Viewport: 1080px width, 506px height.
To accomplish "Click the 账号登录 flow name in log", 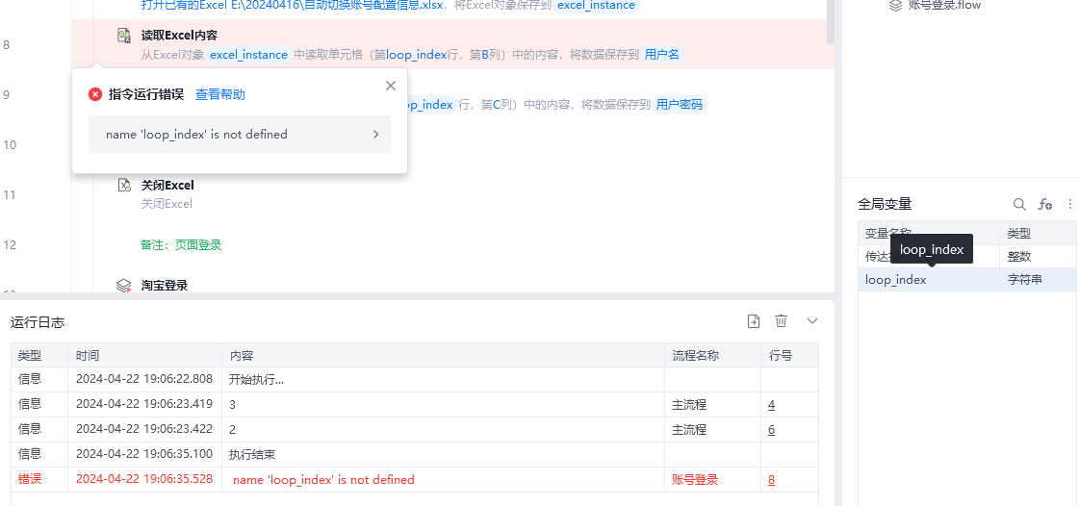I will tap(695, 480).
